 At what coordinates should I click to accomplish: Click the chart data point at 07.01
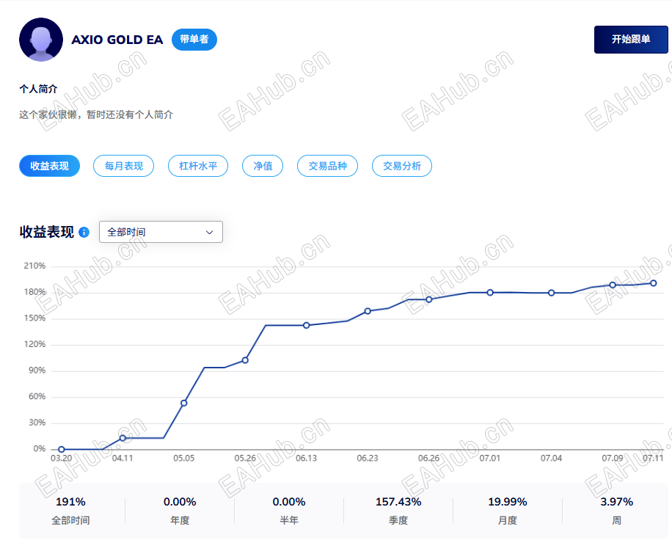click(490, 292)
